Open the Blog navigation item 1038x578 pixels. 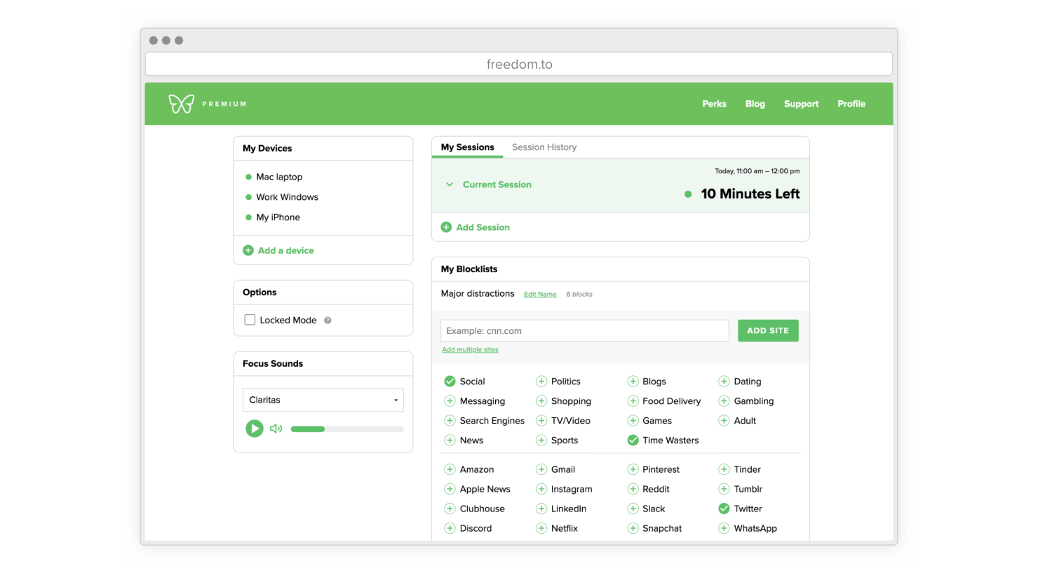point(755,104)
